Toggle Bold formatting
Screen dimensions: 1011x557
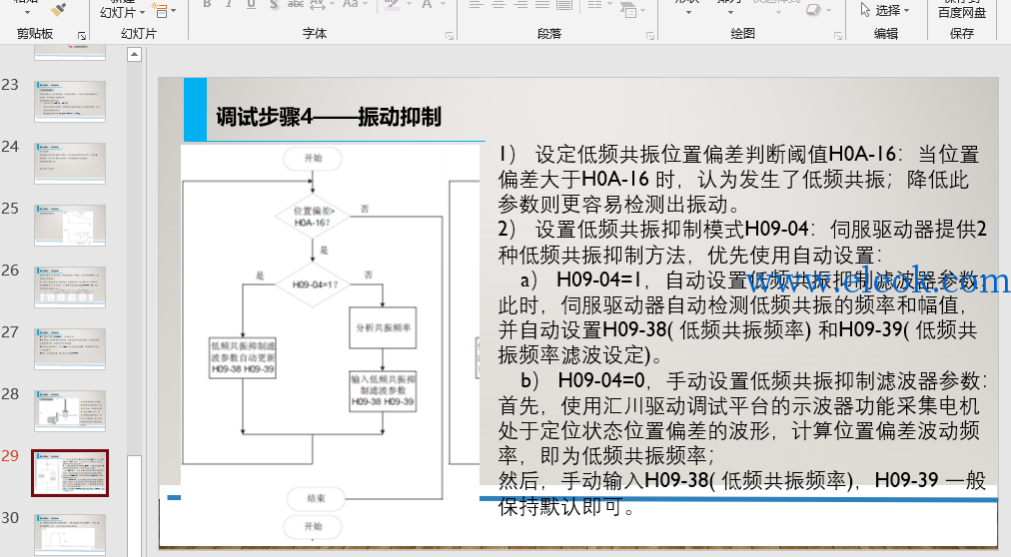point(207,4)
